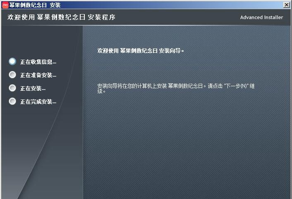Select the 正在安装 step indicator
292x199 pixels.
[x=12, y=88]
